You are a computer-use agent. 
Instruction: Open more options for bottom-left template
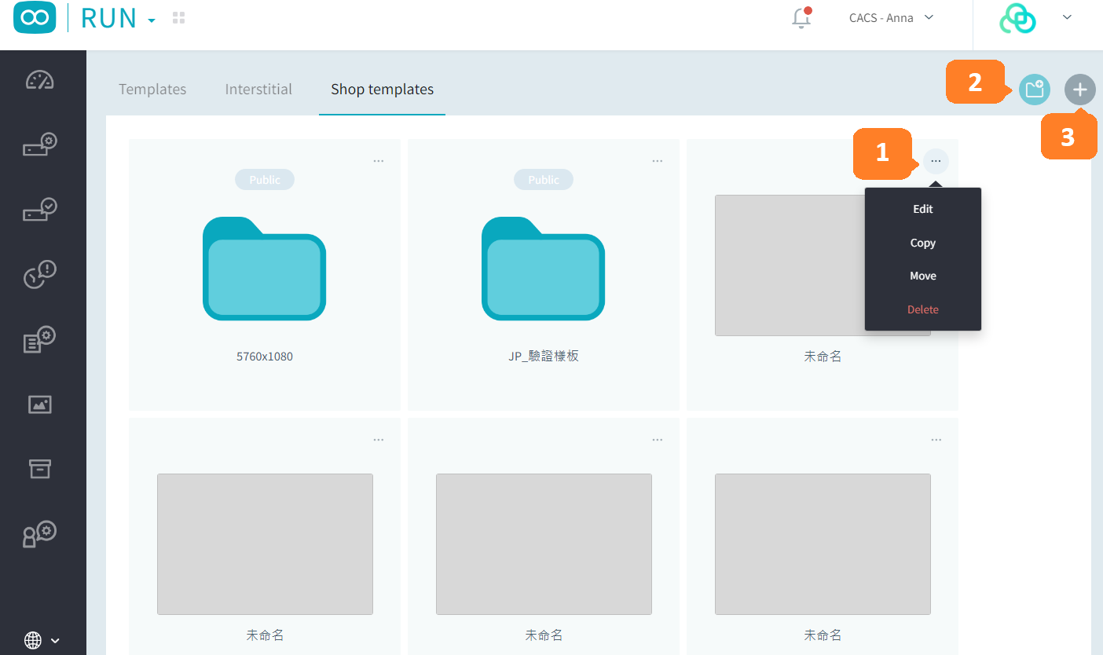pyautogui.click(x=379, y=440)
